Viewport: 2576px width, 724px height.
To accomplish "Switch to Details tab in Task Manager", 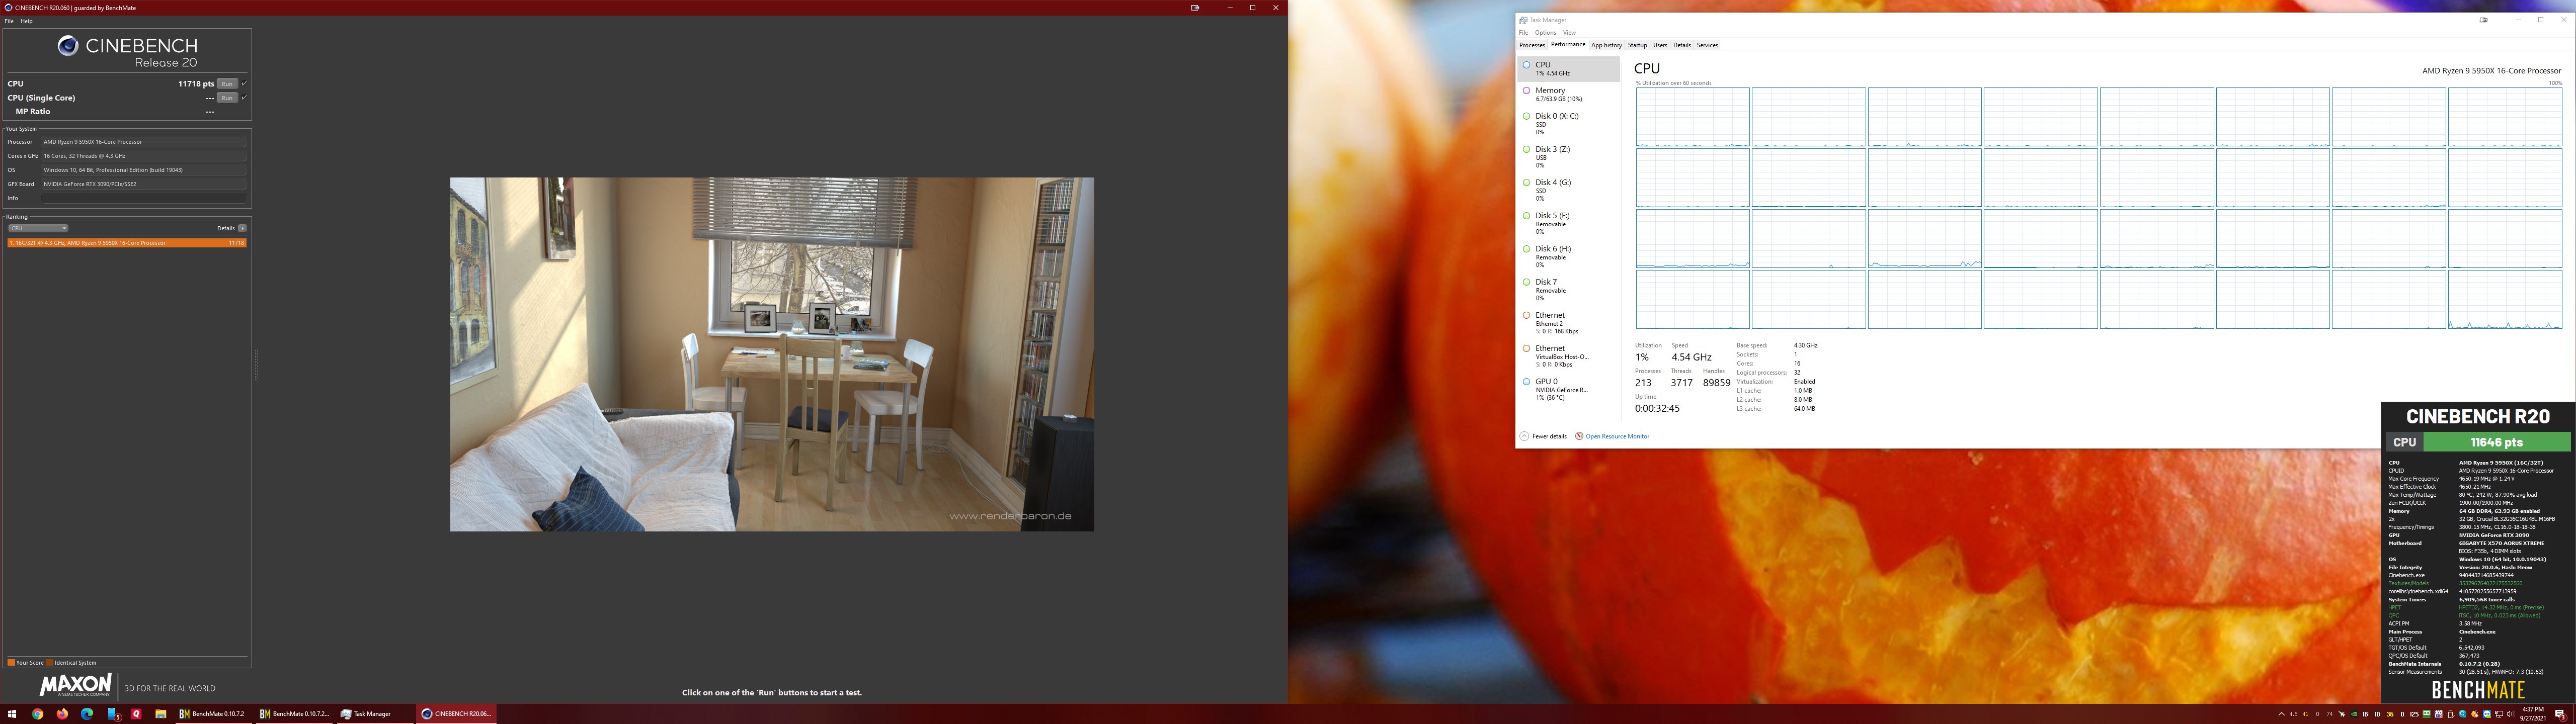I will coord(1682,45).
